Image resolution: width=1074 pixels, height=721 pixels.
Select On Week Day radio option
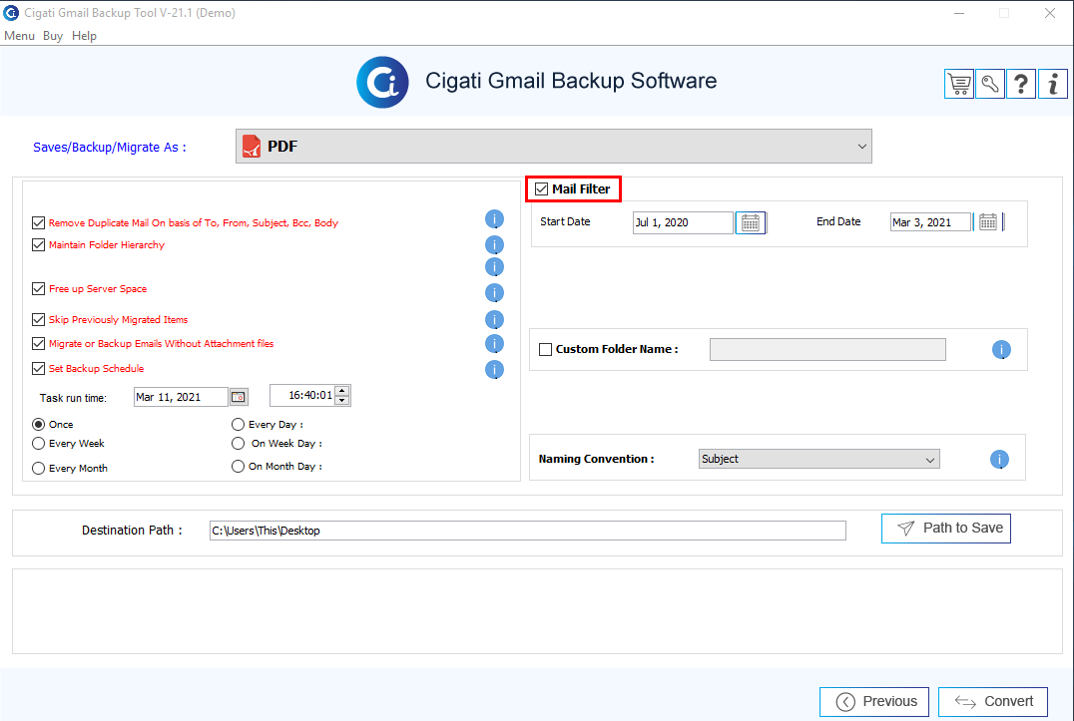coord(238,444)
